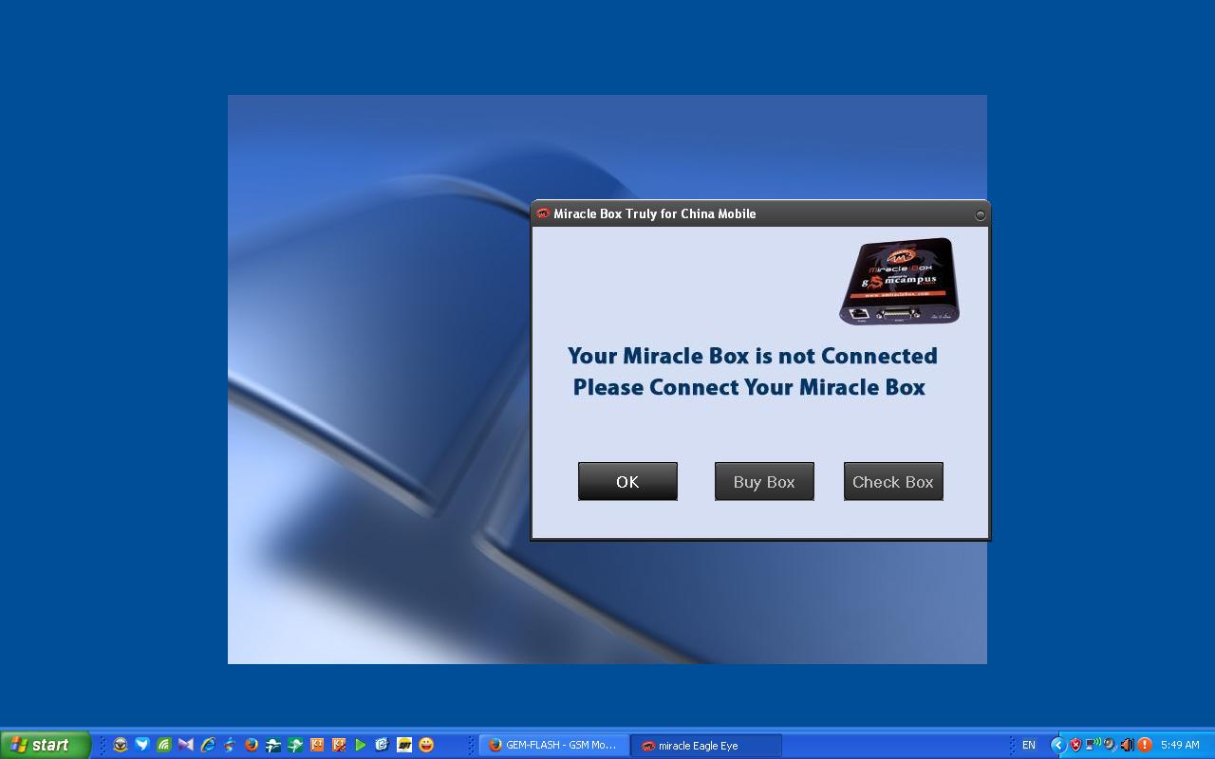
Task: Launch the purple Visual Studio quick launch icon
Action: point(186,745)
